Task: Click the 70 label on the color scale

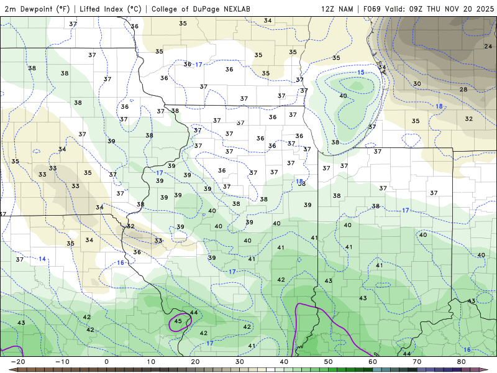Action: (417, 362)
